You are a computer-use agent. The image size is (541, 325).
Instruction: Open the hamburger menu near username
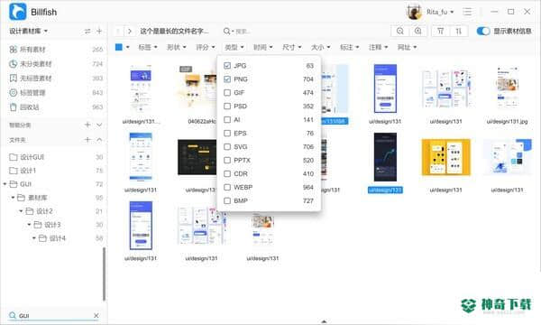pyautogui.click(x=467, y=12)
